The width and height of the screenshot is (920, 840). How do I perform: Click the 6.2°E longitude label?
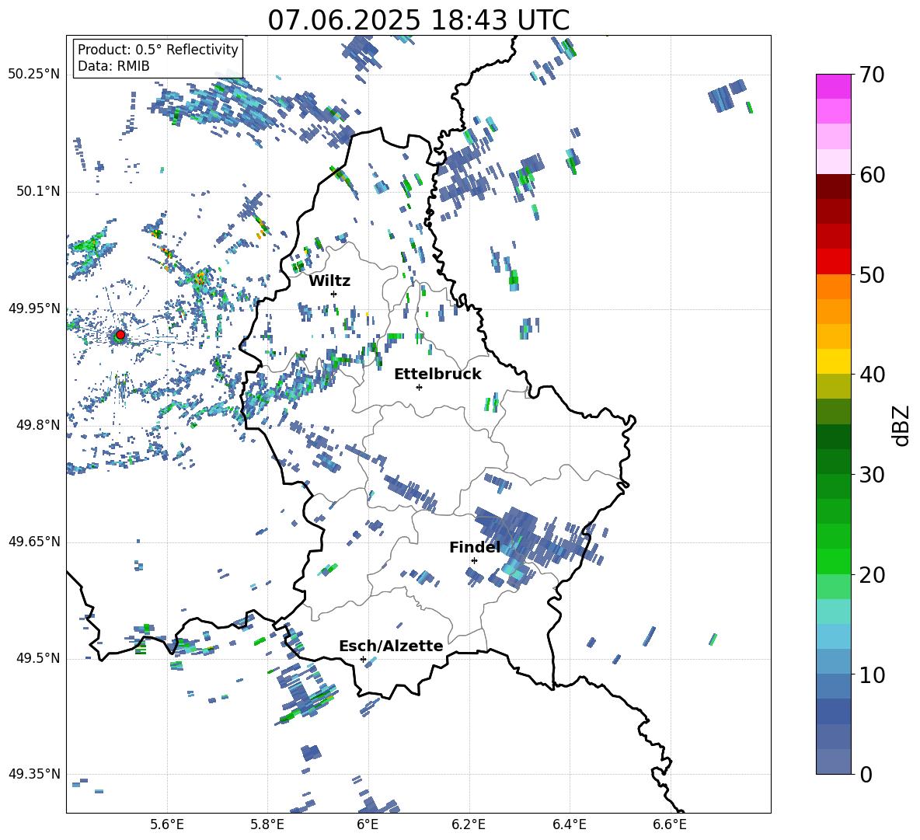point(469,824)
